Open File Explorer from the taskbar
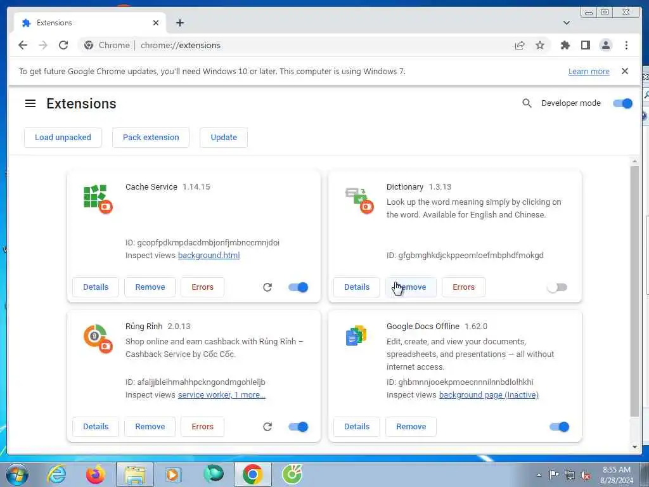This screenshot has height=487, width=649. (135, 474)
